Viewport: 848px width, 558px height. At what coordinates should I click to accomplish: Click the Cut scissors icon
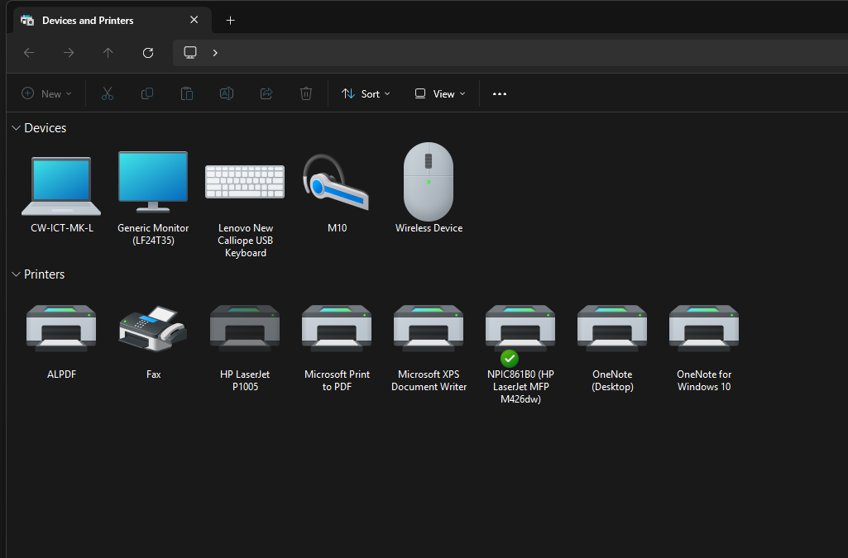(x=107, y=93)
